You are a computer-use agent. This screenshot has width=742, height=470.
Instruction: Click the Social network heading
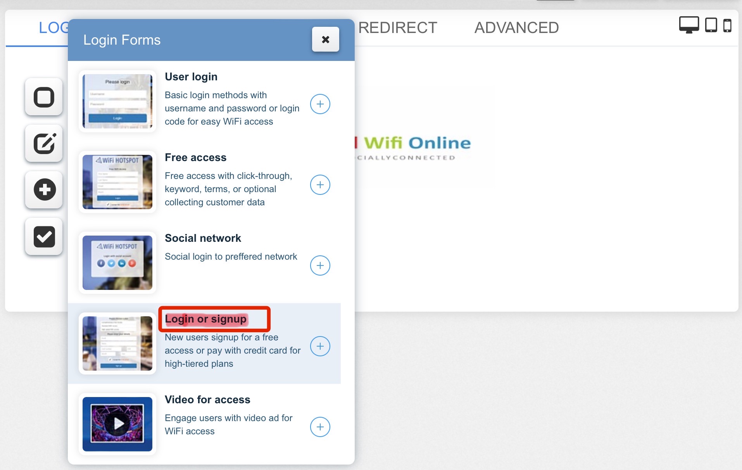[x=203, y=238]
